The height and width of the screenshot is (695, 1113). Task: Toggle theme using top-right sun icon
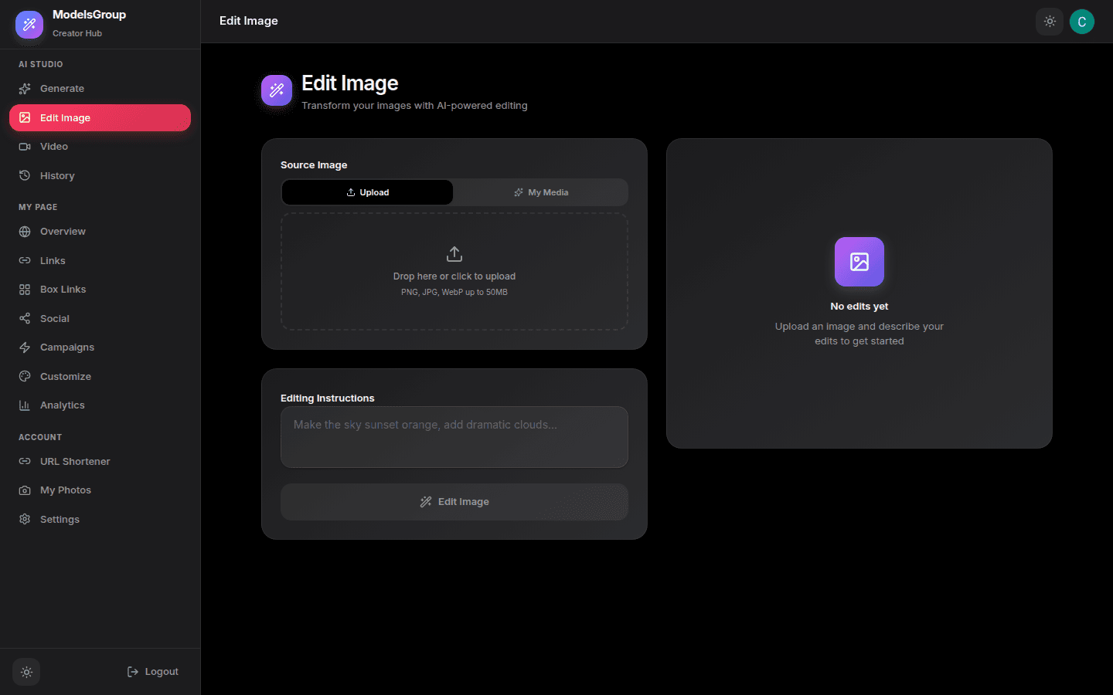pos(1049,22)
